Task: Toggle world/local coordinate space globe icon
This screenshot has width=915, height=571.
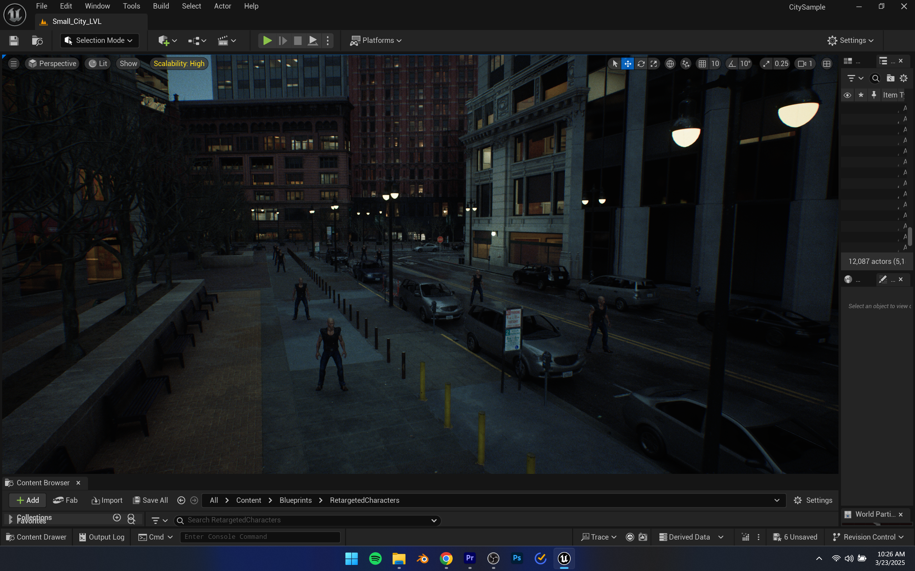Action: (670, 64)
